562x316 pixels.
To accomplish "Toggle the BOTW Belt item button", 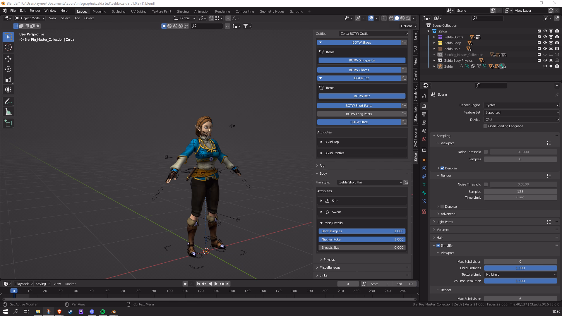I will pyautogui.click(x=362, y=96).
